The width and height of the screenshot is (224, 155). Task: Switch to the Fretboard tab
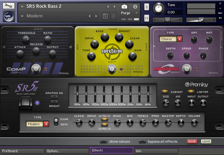point(22,151)
